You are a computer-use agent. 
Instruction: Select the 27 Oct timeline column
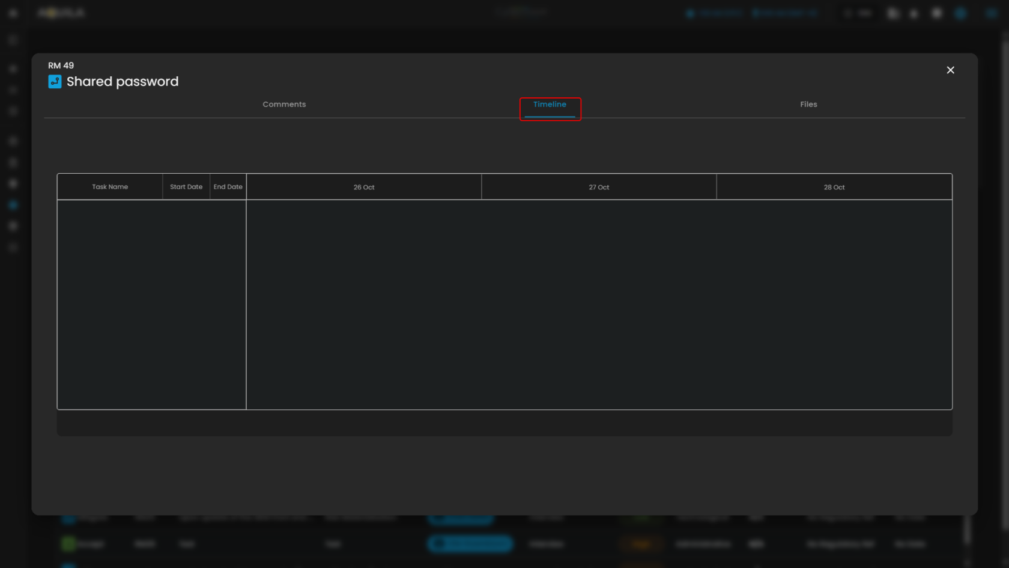tap(599, 188)
